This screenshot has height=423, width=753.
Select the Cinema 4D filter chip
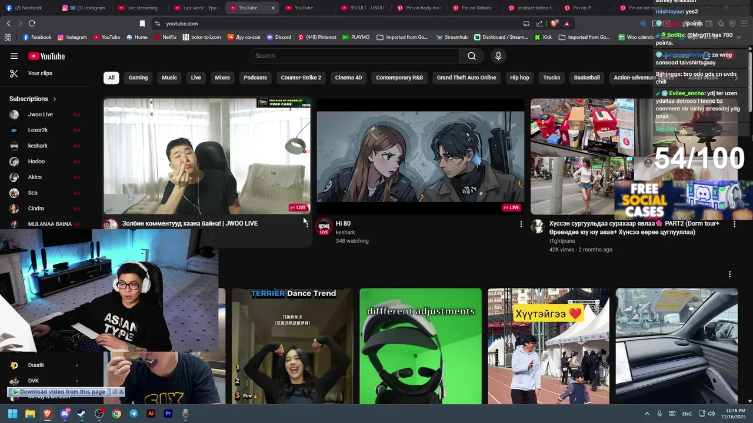(x=349, y=78)
